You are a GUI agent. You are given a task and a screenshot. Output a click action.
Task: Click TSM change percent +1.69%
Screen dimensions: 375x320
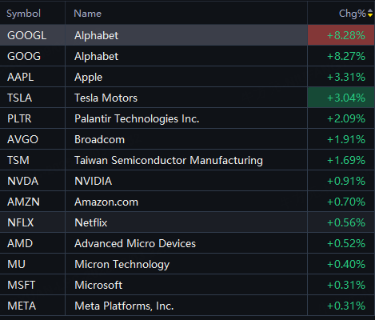pos(346,160)
